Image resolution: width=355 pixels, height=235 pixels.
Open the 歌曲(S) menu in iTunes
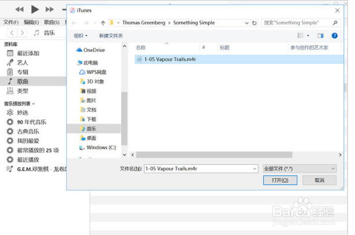(52, 22)
